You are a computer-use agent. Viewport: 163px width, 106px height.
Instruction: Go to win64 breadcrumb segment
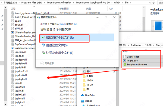point(117,3)
